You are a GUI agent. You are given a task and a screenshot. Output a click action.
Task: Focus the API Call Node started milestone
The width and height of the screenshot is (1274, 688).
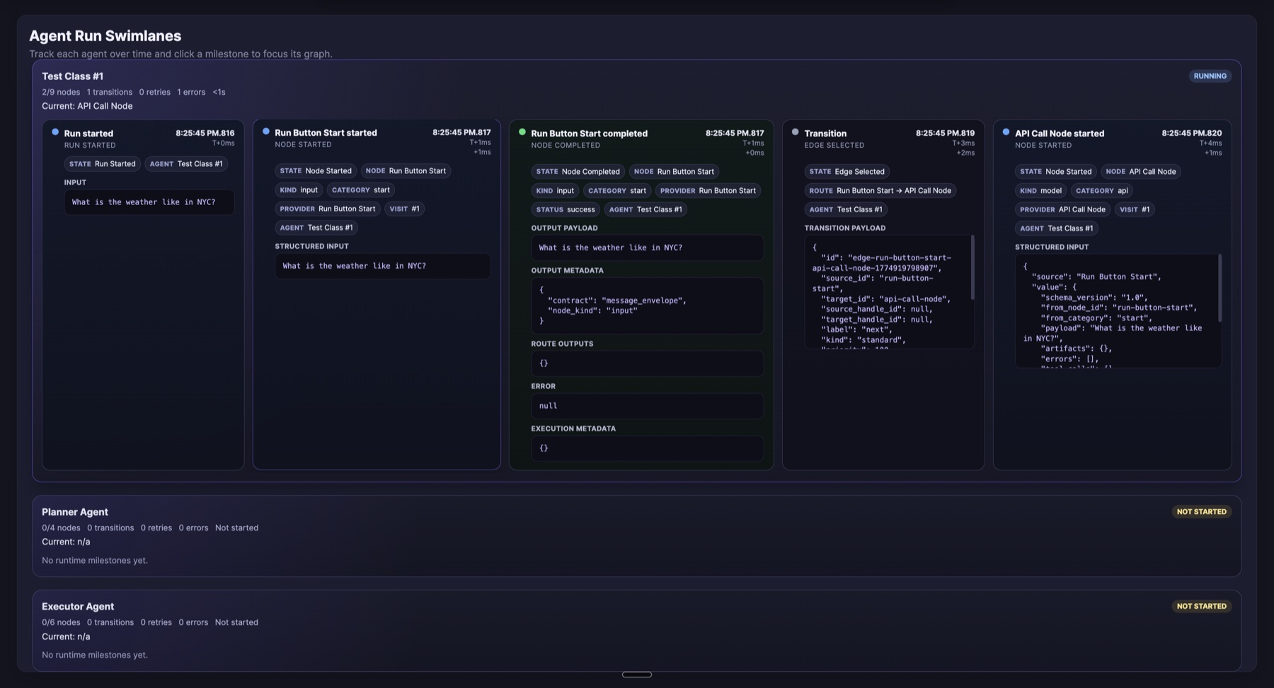click(x=1113, y=295)
